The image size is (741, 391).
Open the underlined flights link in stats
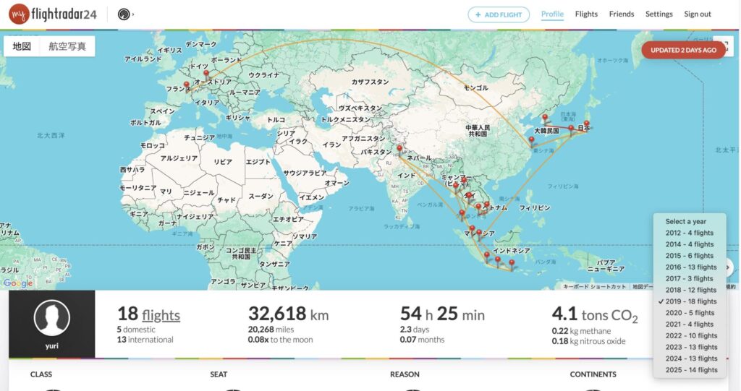click(161, 315)
